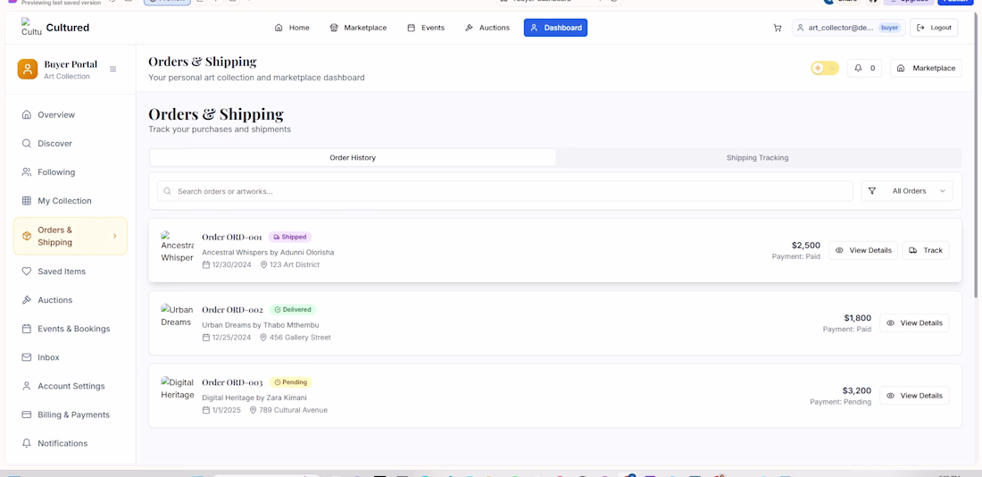Switch to the Order History tab
982x477 pixels.
coord(353,158)
